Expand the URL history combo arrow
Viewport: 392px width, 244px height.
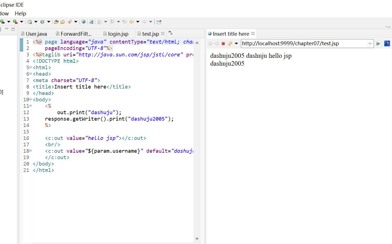point(370,44)
